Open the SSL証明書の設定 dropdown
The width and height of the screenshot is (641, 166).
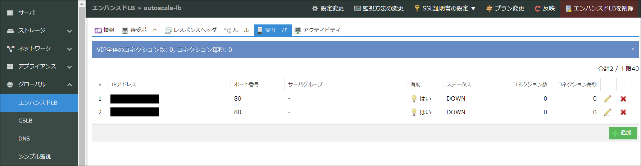[445, 8]
